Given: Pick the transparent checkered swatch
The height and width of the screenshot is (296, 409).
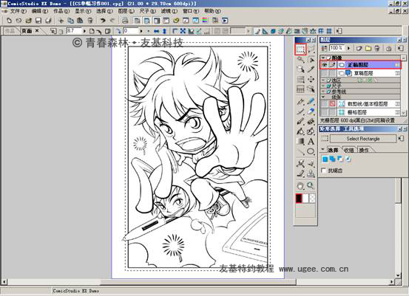Looking at the screenshot, I should click(x=312, y=199).
